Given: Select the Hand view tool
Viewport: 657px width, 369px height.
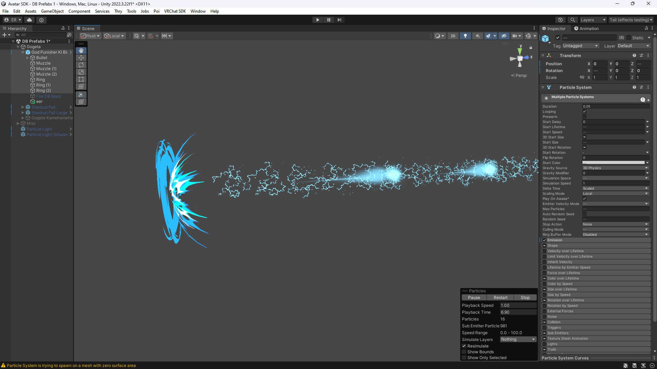Looking at the screenshot, I should coord(81,51).
